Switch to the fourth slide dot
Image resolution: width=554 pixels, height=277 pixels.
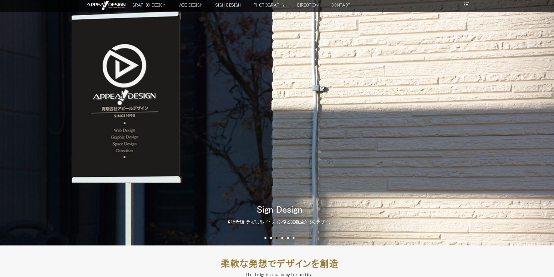click(282, 238)
